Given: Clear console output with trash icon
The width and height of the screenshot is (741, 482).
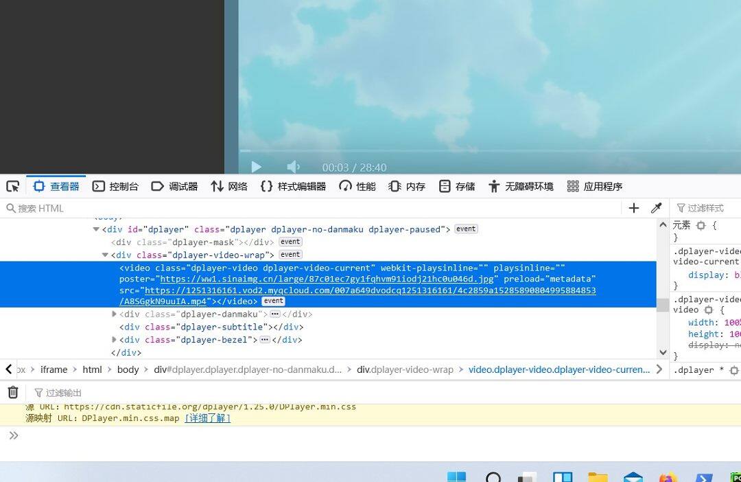Looking at the screenshot, I should tap(13, 392).
